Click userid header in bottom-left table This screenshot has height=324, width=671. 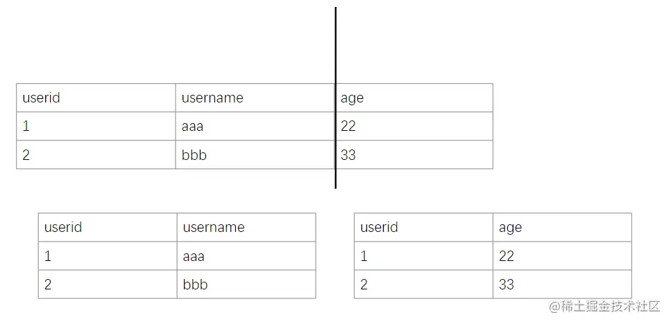63,227
